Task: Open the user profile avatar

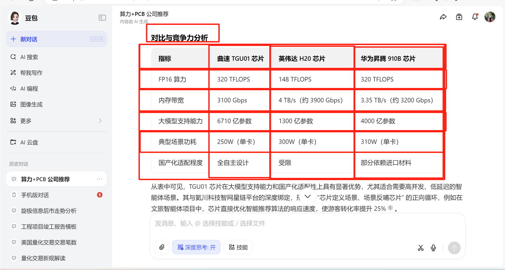Action: coord(490,17)
